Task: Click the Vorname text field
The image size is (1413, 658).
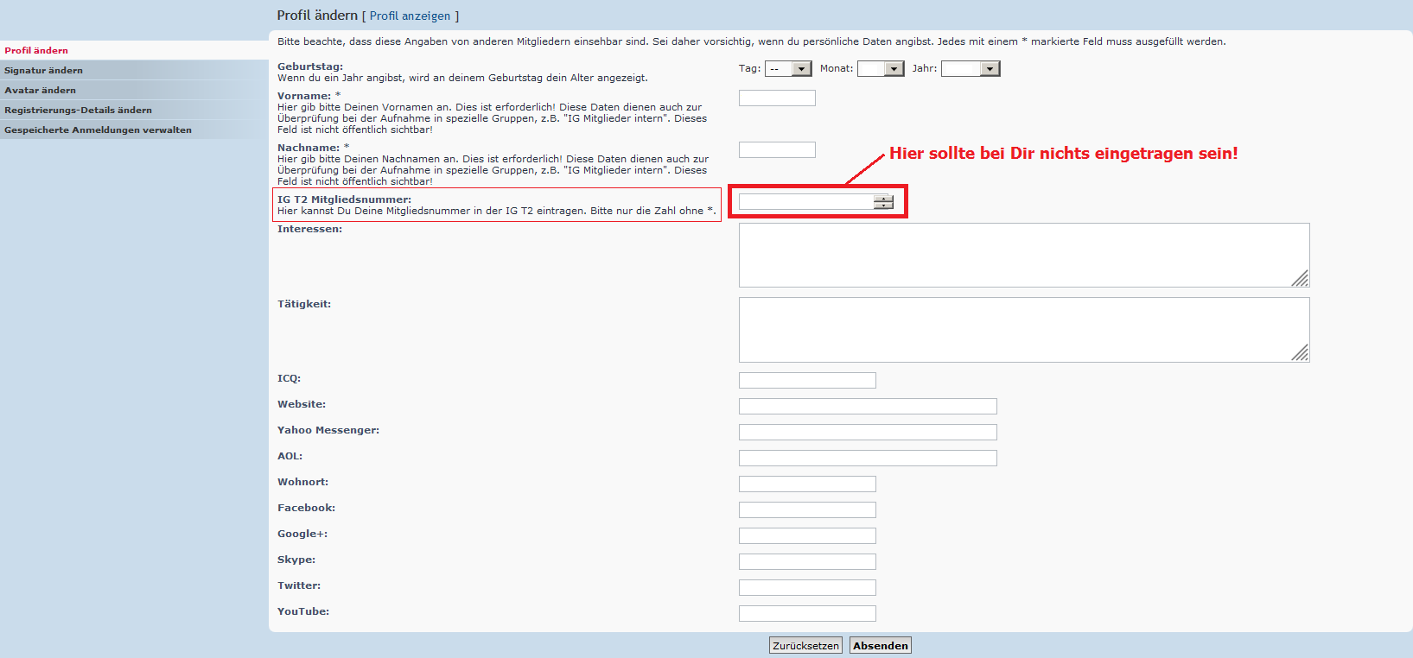Action: (x=777, y=98)
